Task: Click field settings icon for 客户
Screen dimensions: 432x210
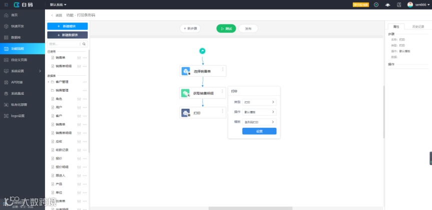Action: coord(79,116)
